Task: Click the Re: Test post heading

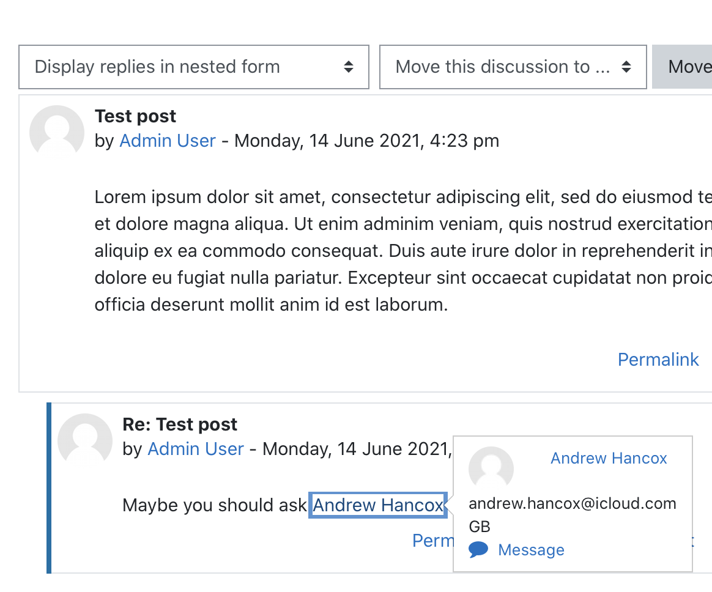Action: (x=180, y=424)
